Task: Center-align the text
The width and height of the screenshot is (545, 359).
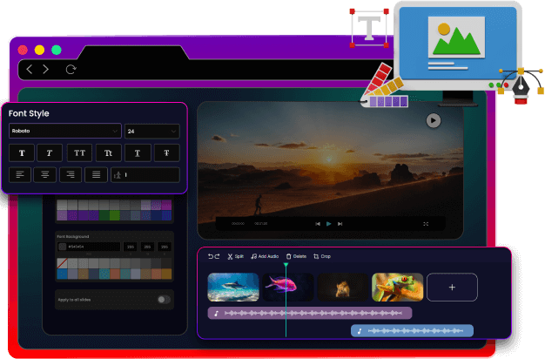Action: click(46, 174)
